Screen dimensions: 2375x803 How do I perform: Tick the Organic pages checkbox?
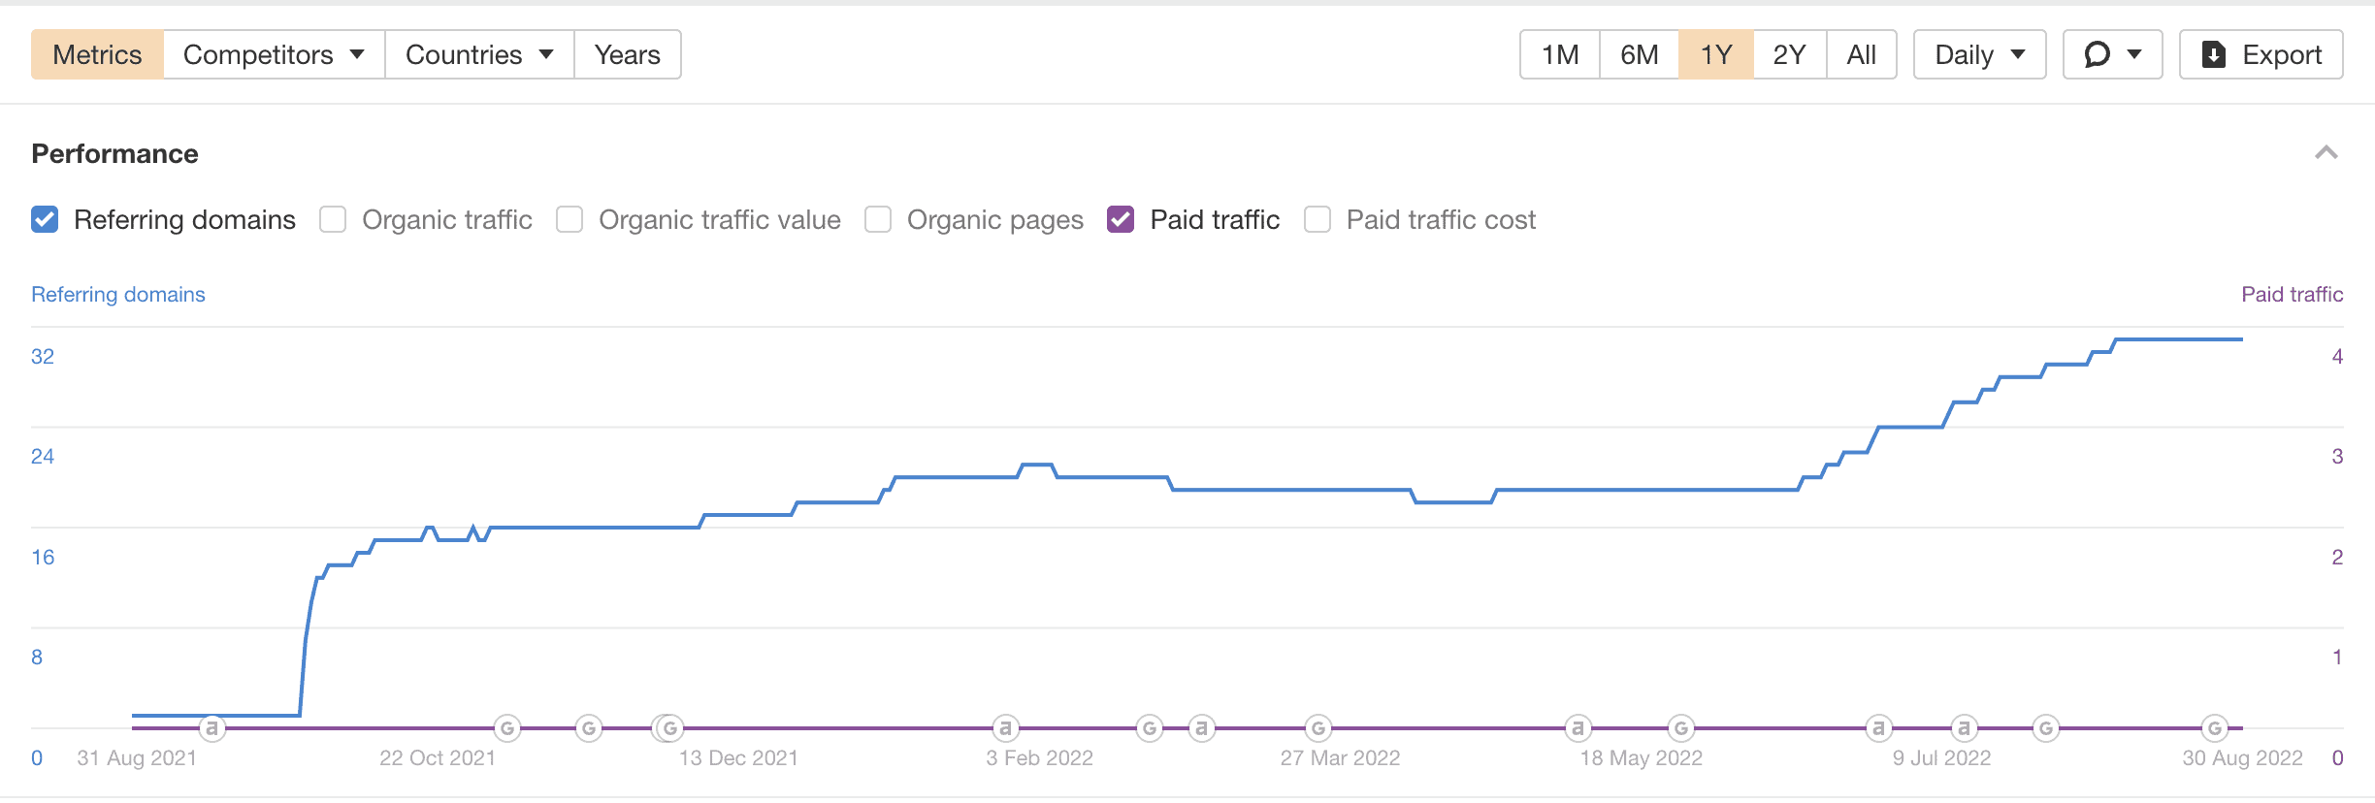tap(878, 219)
